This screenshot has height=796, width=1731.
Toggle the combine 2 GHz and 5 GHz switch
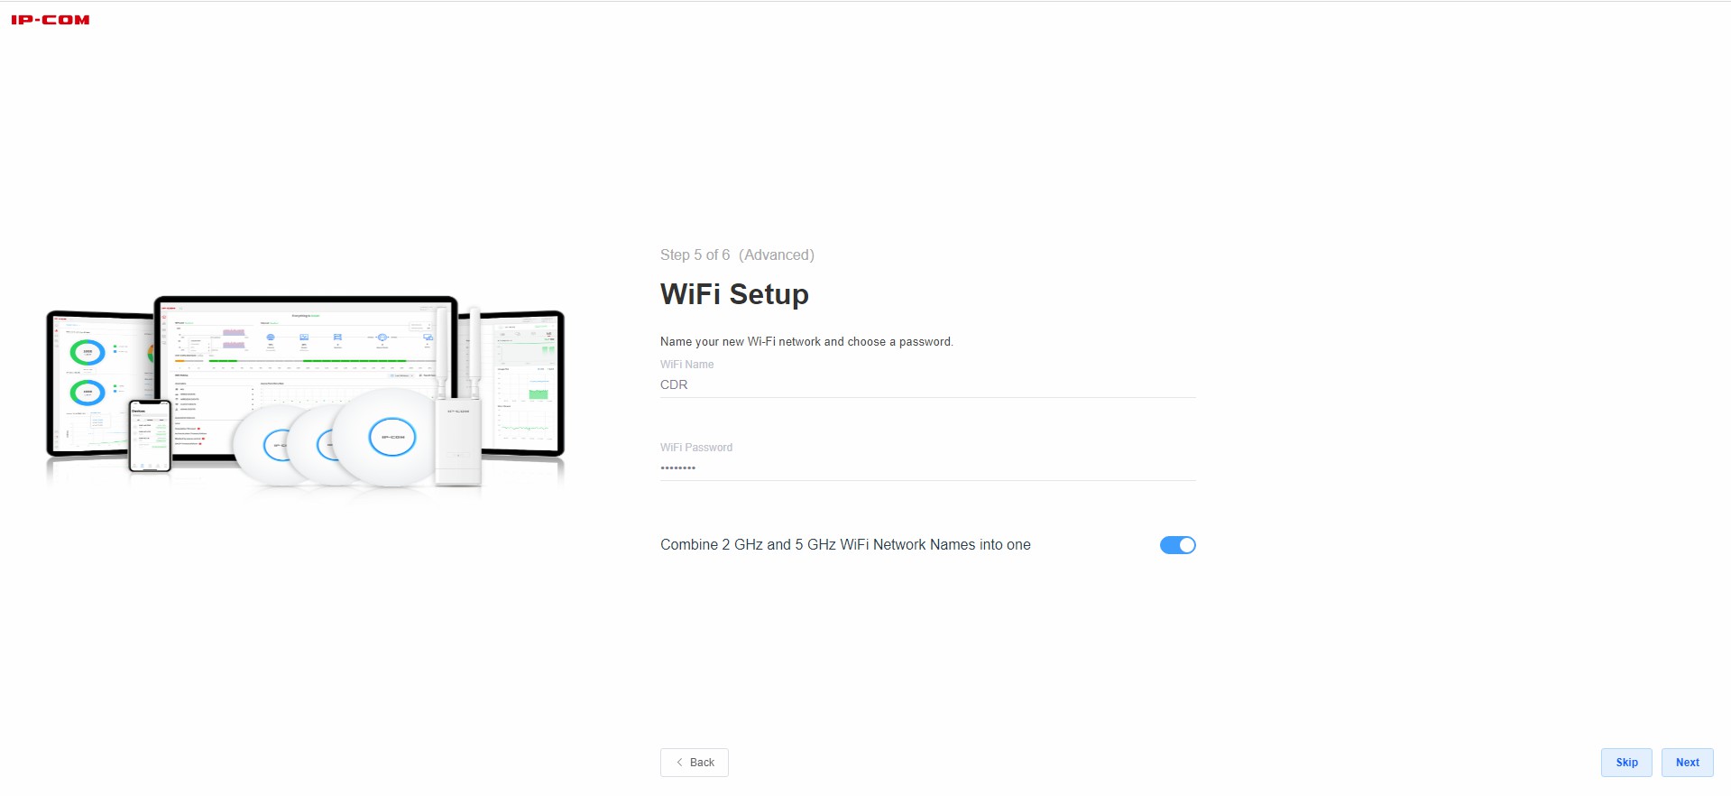[1177, 545]
